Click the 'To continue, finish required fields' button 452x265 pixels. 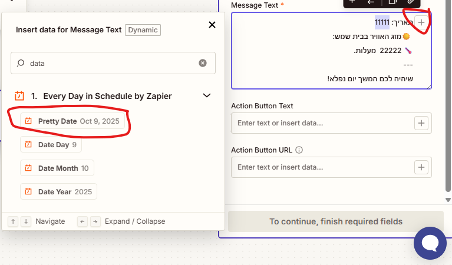click(335, 221)
